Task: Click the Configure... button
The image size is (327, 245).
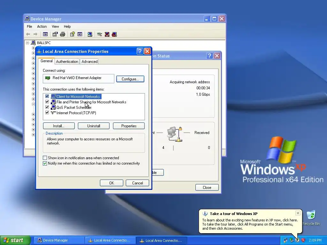Action: (130, 79)
